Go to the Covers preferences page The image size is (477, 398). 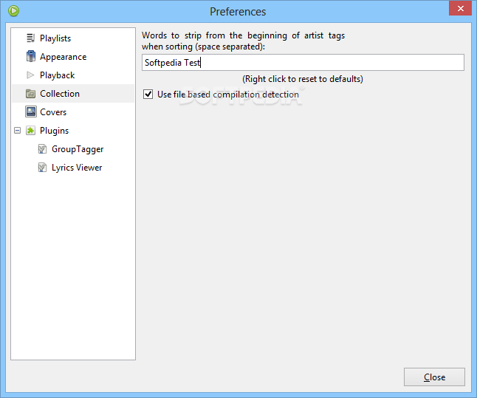click(53, 112)
